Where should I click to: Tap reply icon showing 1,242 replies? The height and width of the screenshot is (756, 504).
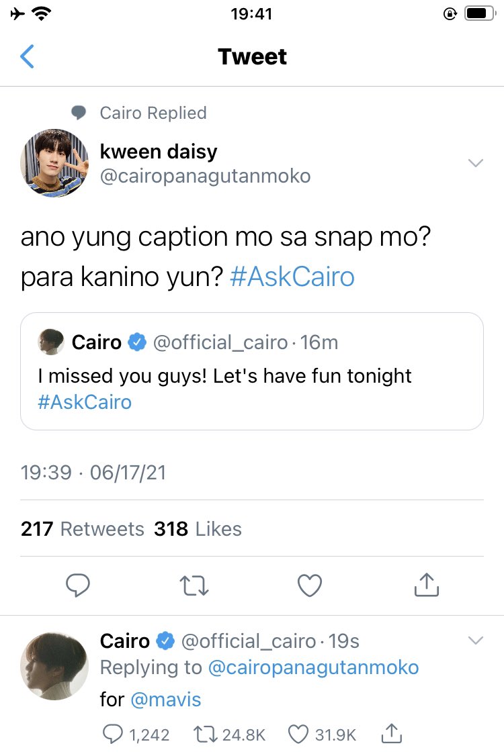pyautogui.click(x=113, y=734)
